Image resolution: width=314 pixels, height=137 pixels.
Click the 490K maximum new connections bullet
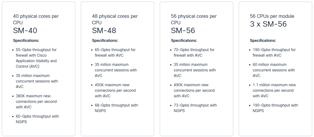pyautogui.click(x=194, y=90)
